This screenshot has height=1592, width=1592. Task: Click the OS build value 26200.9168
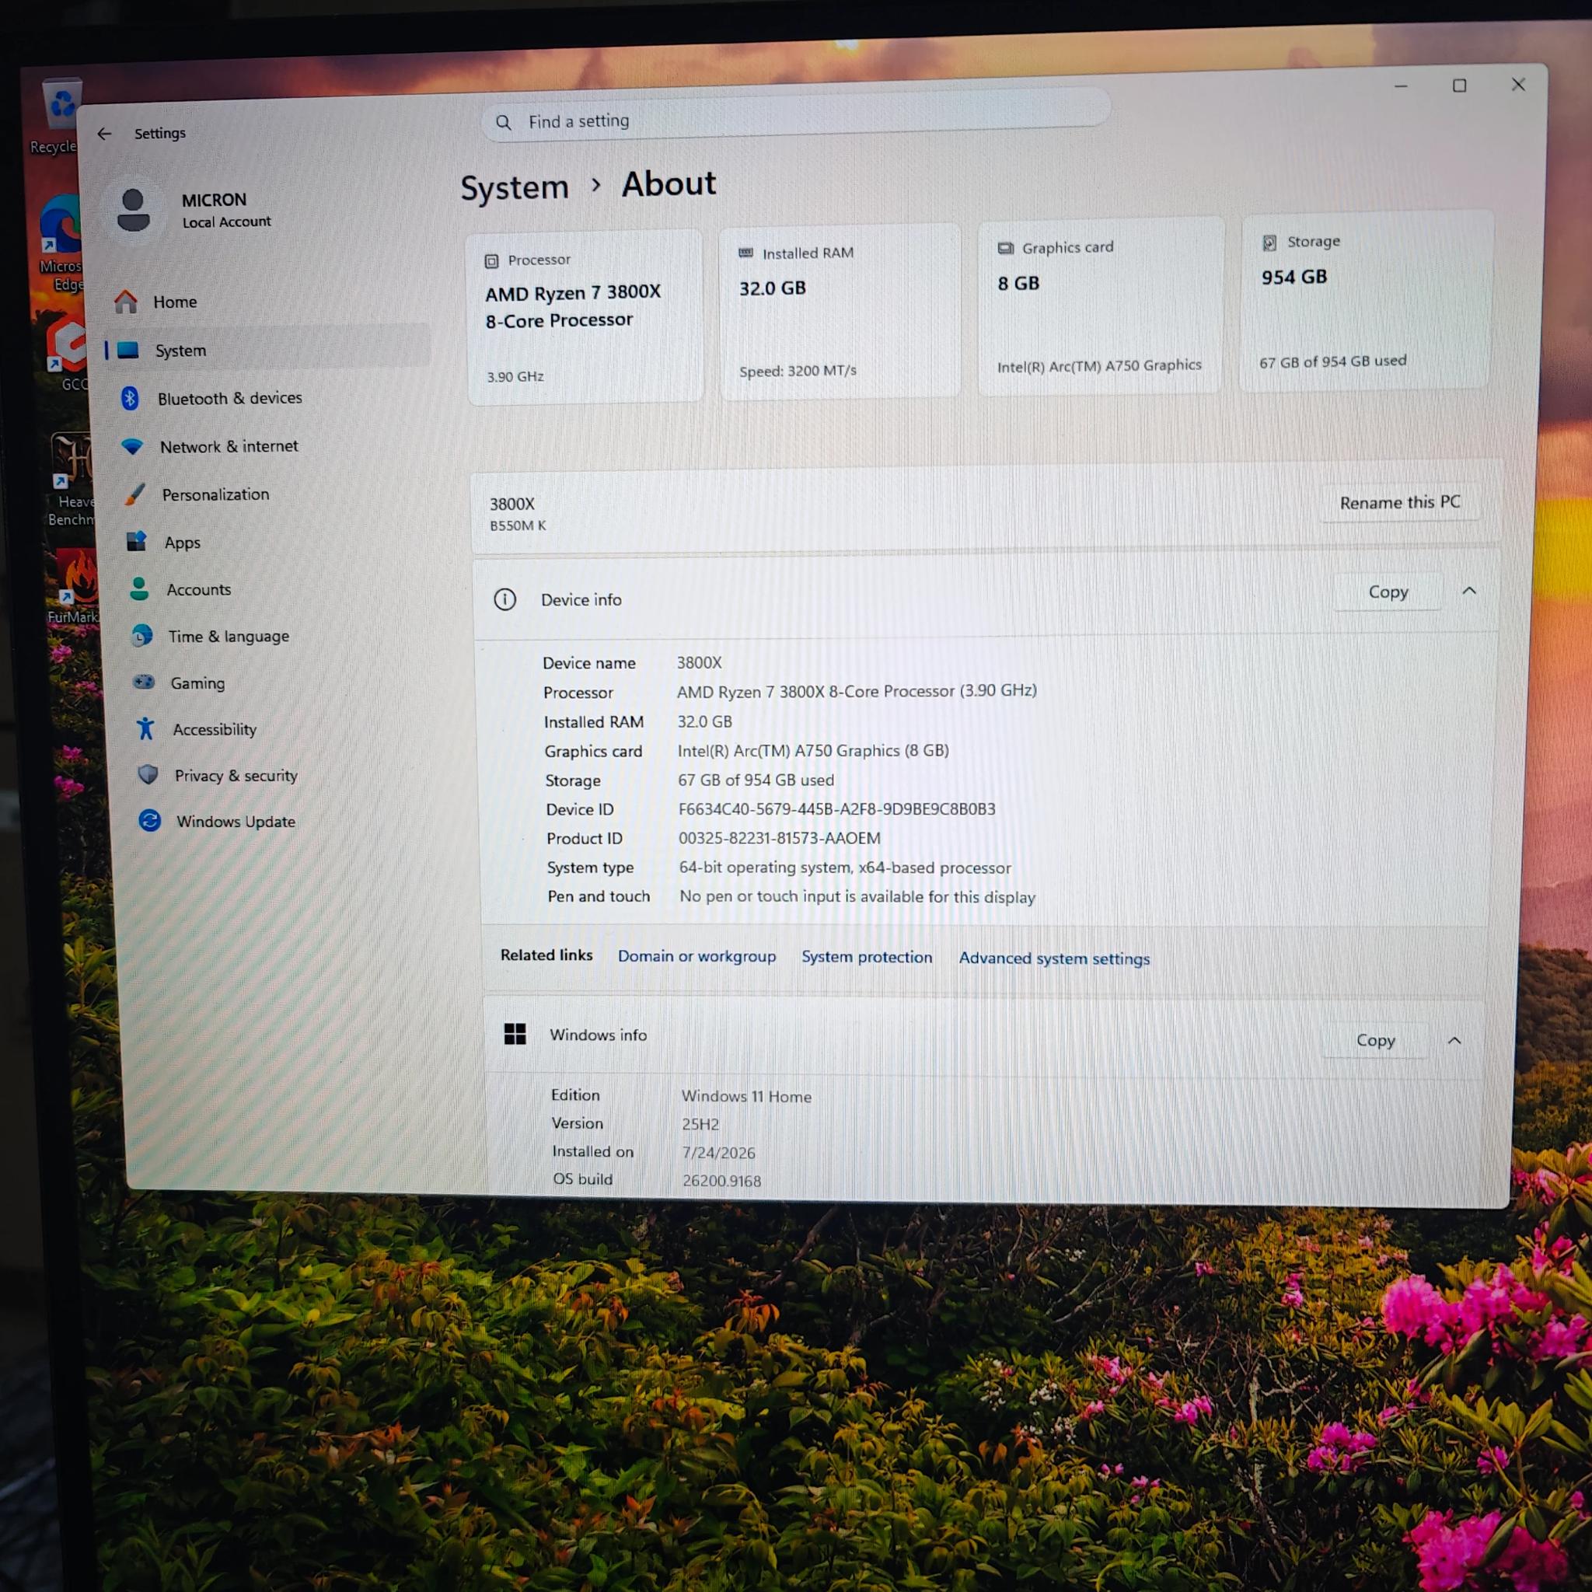tap(722, 1181)
